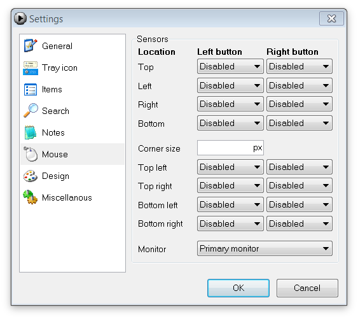Viewport: 358px width, 319px height.
Task: Click the Cancel button
Action: [x=307, y=288]
